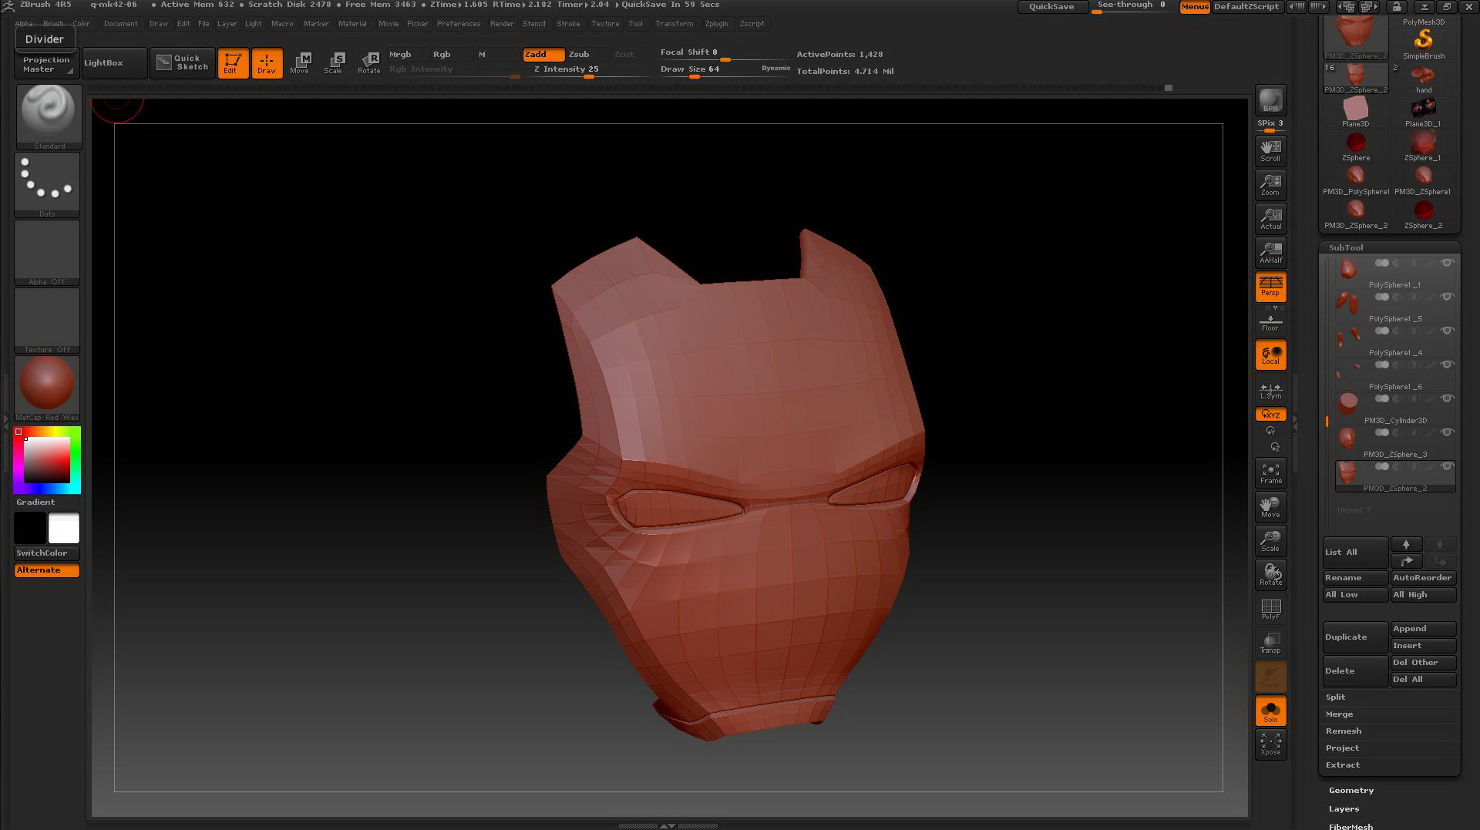
Task: Click the right shelf Move view icon
Action: 1270,507
